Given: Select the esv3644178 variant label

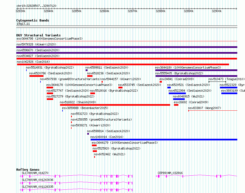Looking at the screenshot, I should tap(79, 85).
